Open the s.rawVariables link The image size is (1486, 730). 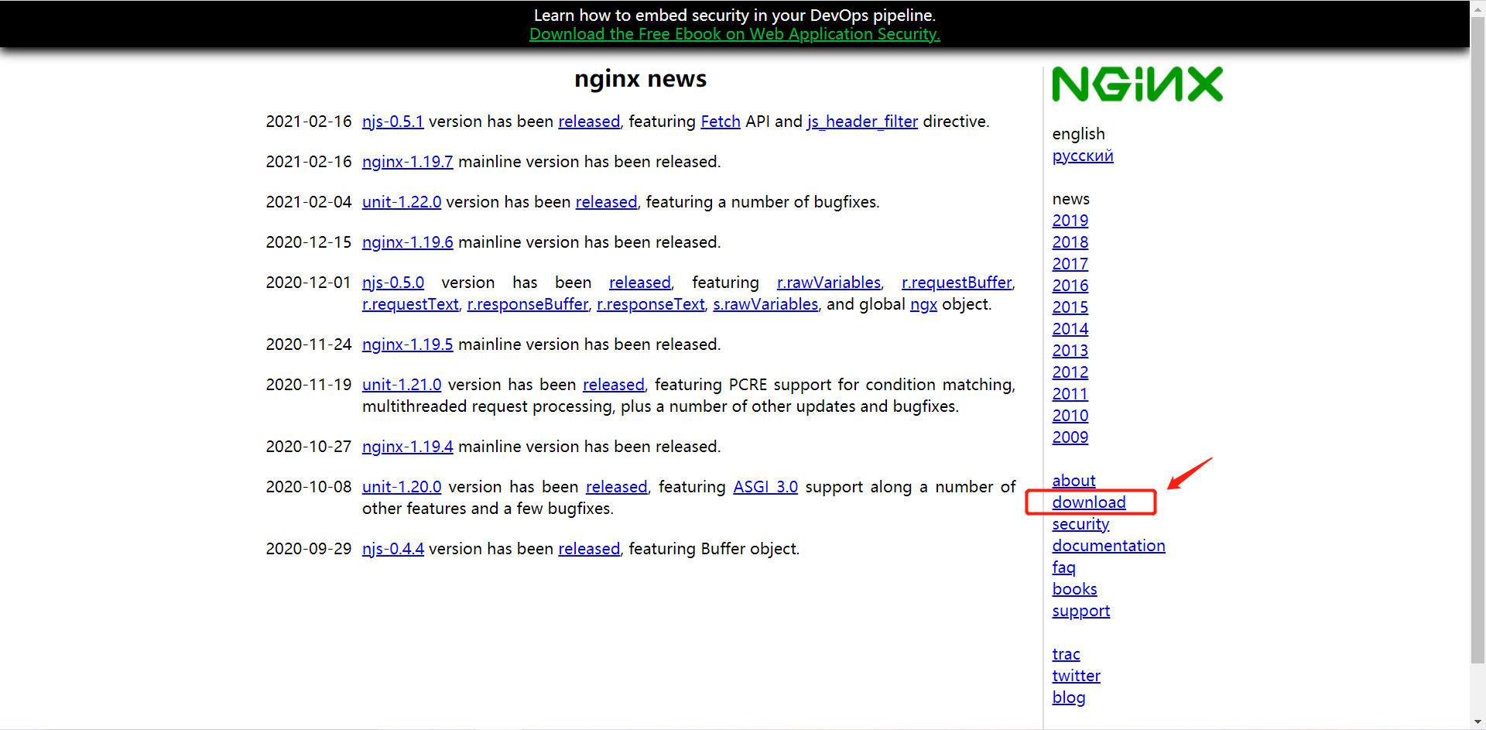(x=765, y=304)
